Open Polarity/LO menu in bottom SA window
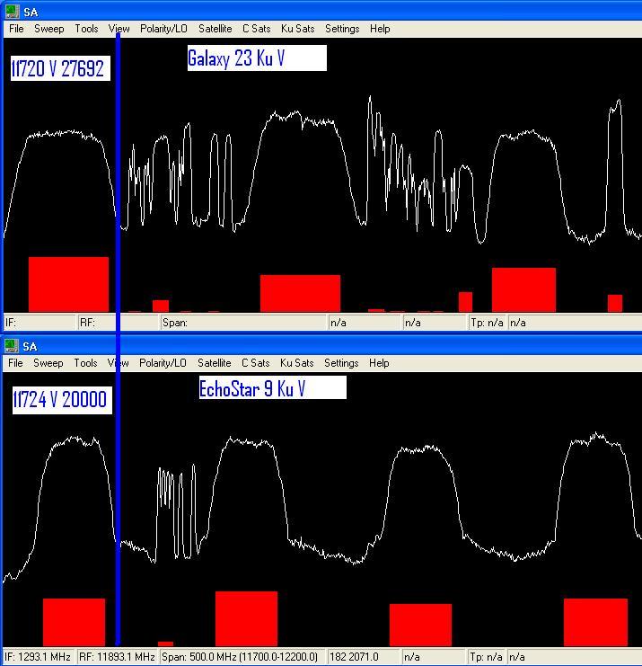Viewport: 642px width, 666px height. (x=163, y=363)
